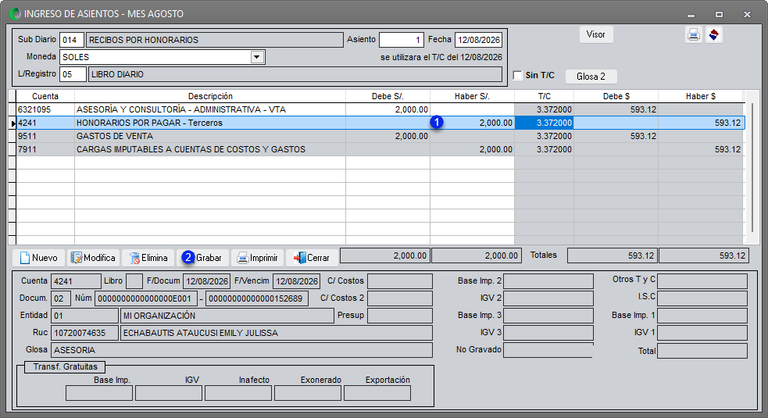Screen dimensions: 768x418
Task: Click the Otros T y C field
Action: (702, 281)
